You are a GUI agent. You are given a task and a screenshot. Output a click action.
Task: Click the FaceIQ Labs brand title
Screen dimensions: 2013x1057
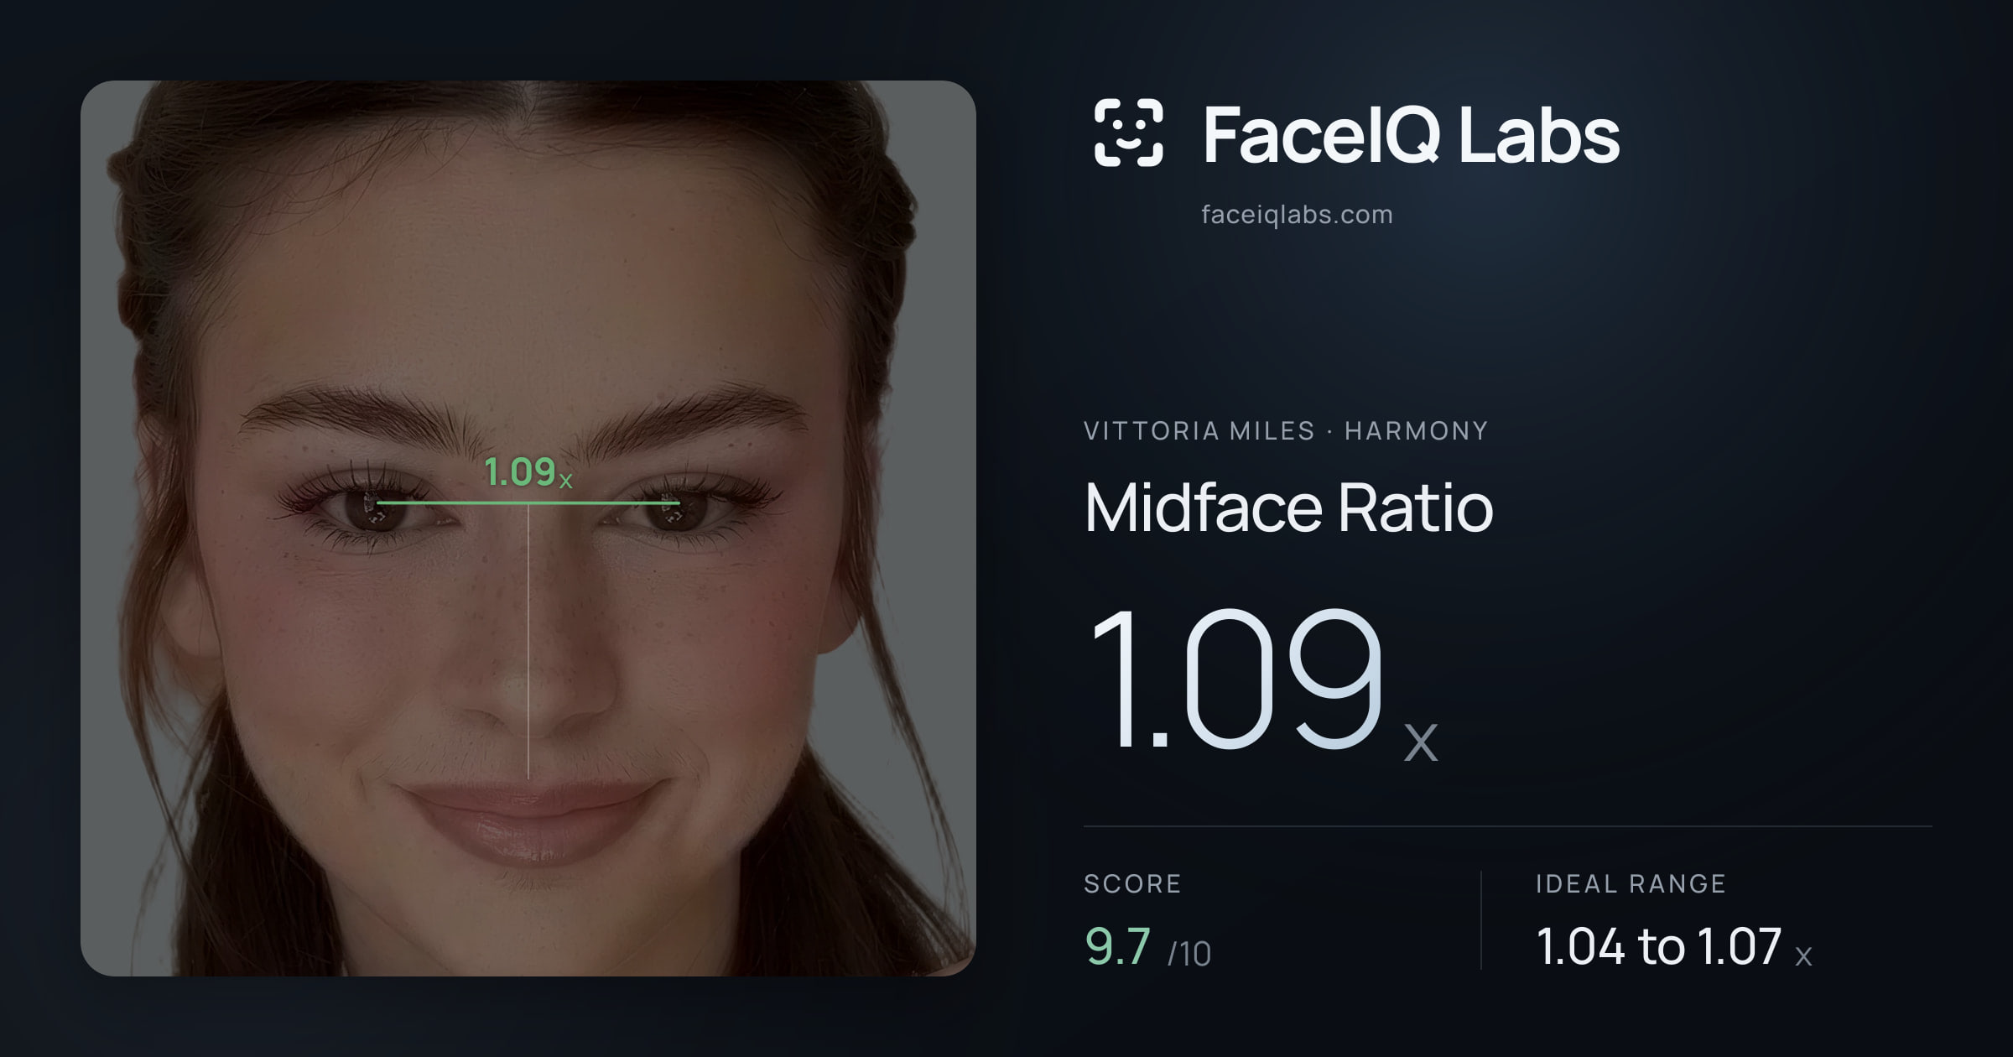pos(1411,134)
